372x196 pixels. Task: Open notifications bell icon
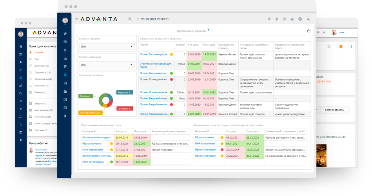277,19
